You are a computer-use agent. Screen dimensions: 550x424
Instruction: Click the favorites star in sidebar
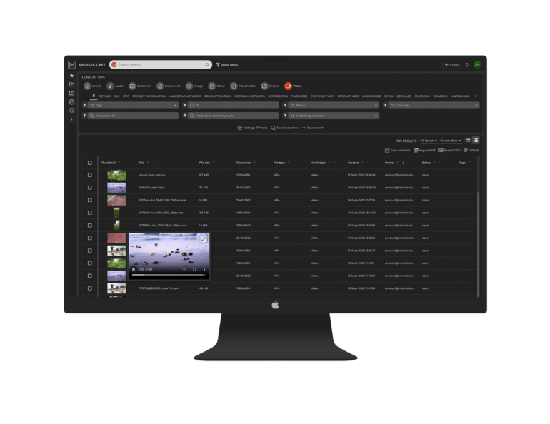pyautogui.click(x=71, y=76)
